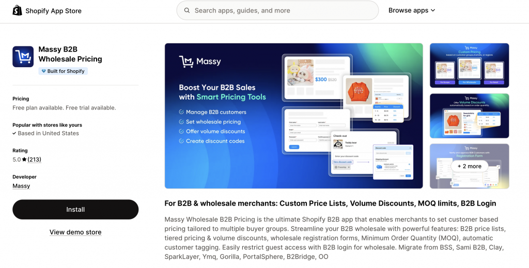Click the checkmark icon beside Create discount codes
The image size is (529, 268).
(x=181, y=141)
